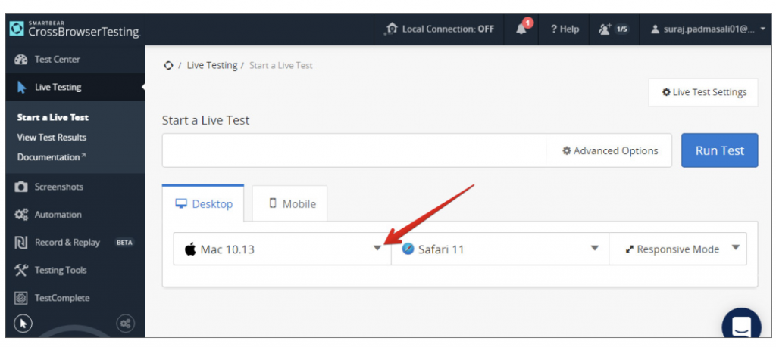
Task: Open TestComplete section
Action: tap(75, 298)
